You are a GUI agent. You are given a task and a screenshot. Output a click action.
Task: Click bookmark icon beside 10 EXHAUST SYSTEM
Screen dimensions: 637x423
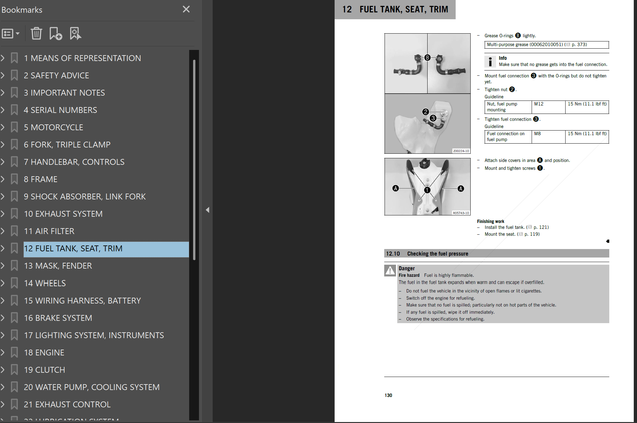[14, 214]
